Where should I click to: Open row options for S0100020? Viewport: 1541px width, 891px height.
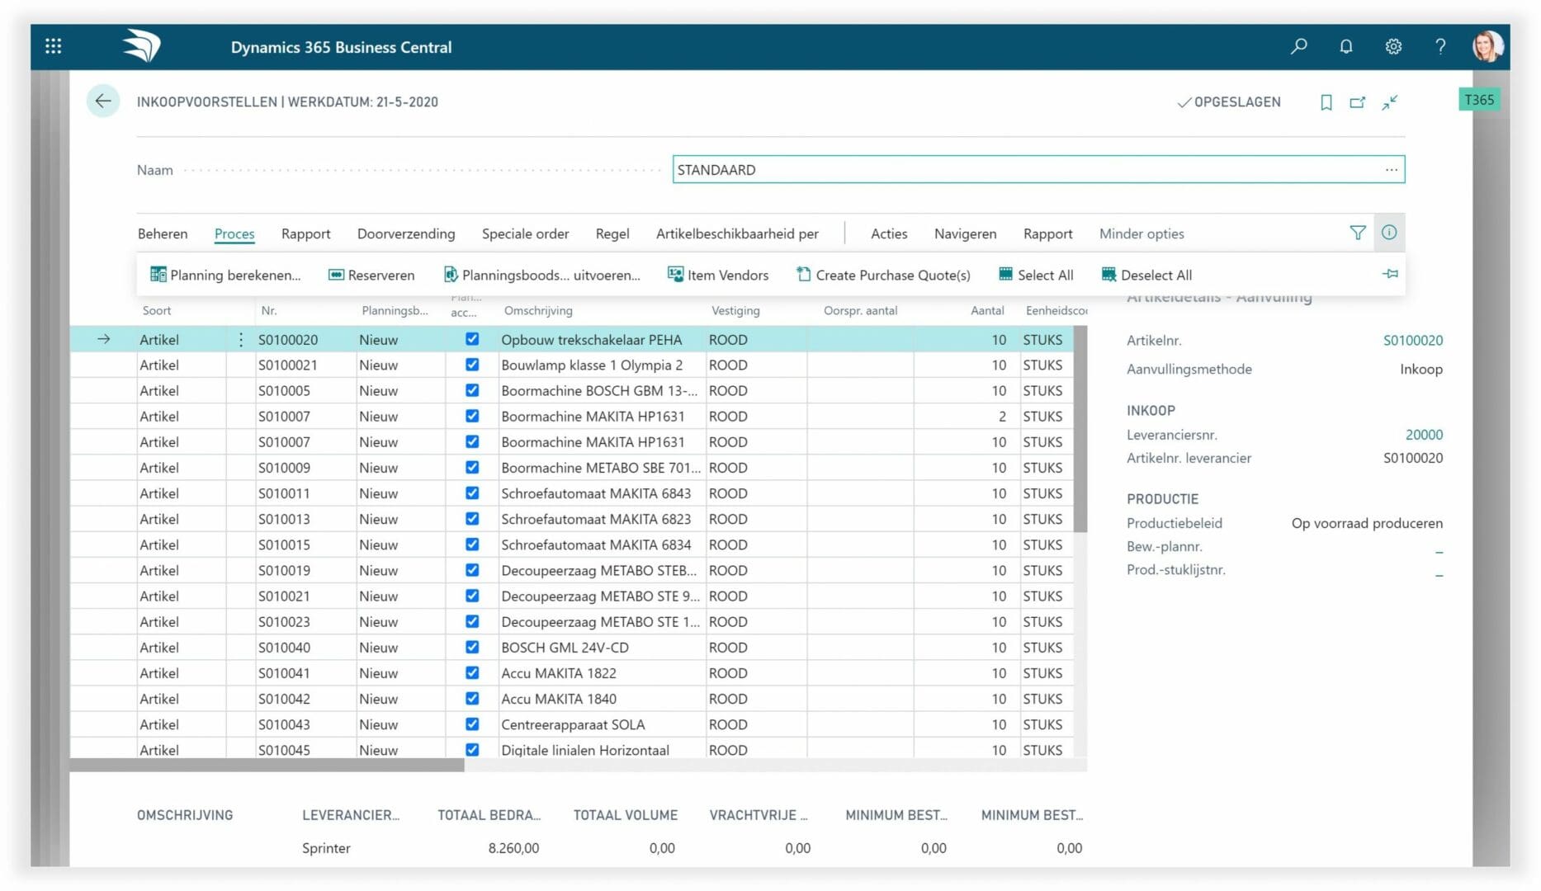[241, 339]
